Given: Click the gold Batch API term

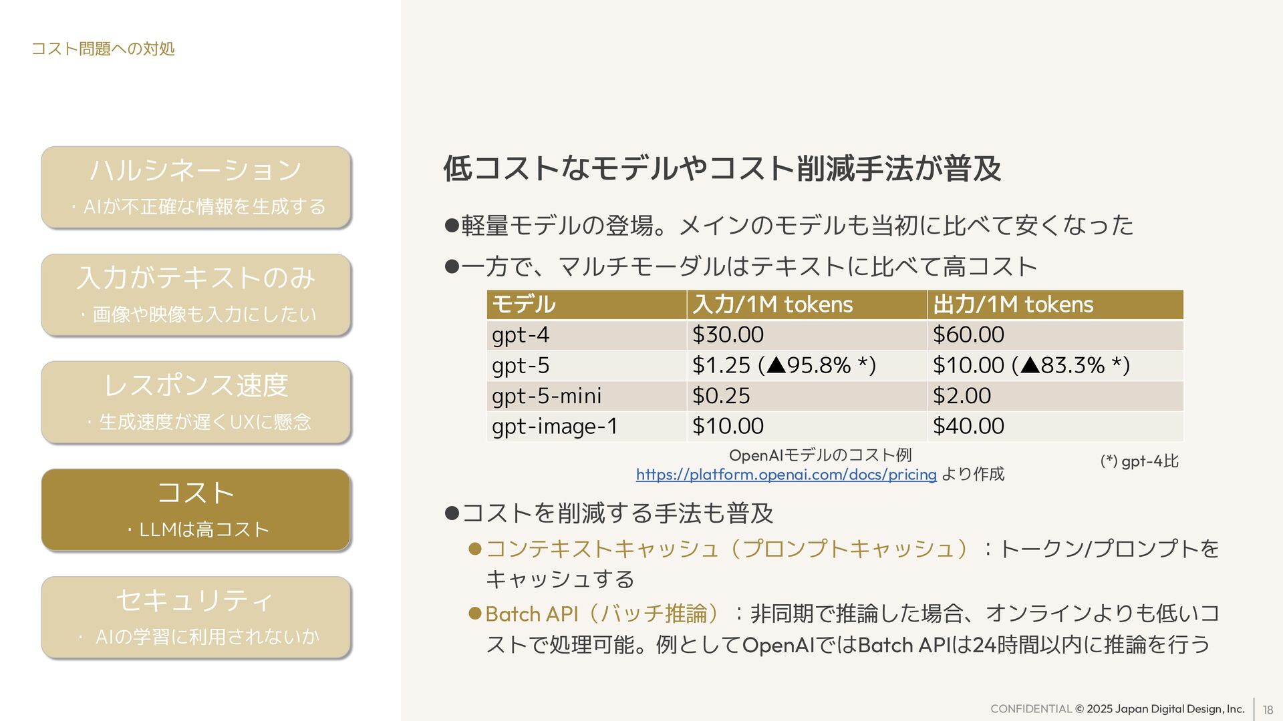Looking at the screenshot, I should coord(601,614).
